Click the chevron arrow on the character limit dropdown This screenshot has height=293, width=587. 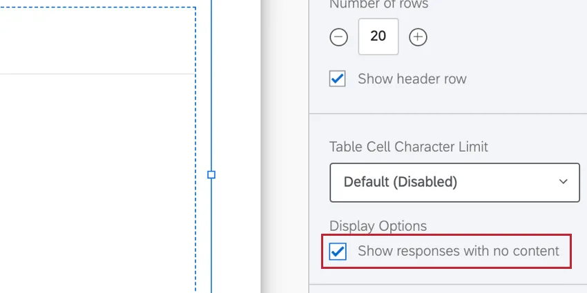pyautogui.click(x=564, y=182)
